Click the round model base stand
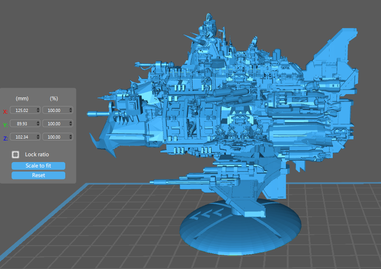This screenshot has height=269, width=381. pos(240,228)
